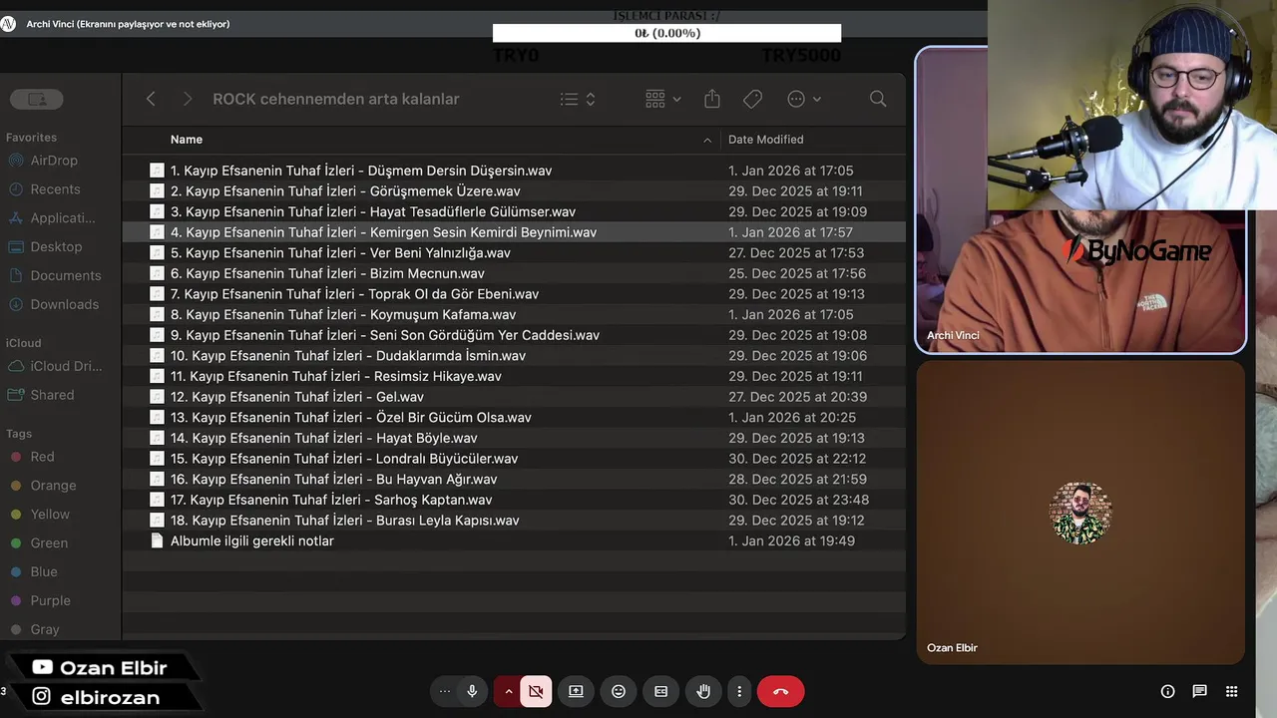Select the Purple tag in the sidebar
The width and height of the screenshot is (1277, 718).
click(40, 601)
